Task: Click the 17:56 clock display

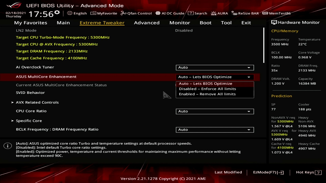Action: point(41,14)
